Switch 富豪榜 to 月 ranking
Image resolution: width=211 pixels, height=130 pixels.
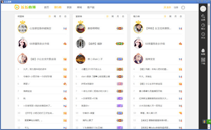[118, 16]
